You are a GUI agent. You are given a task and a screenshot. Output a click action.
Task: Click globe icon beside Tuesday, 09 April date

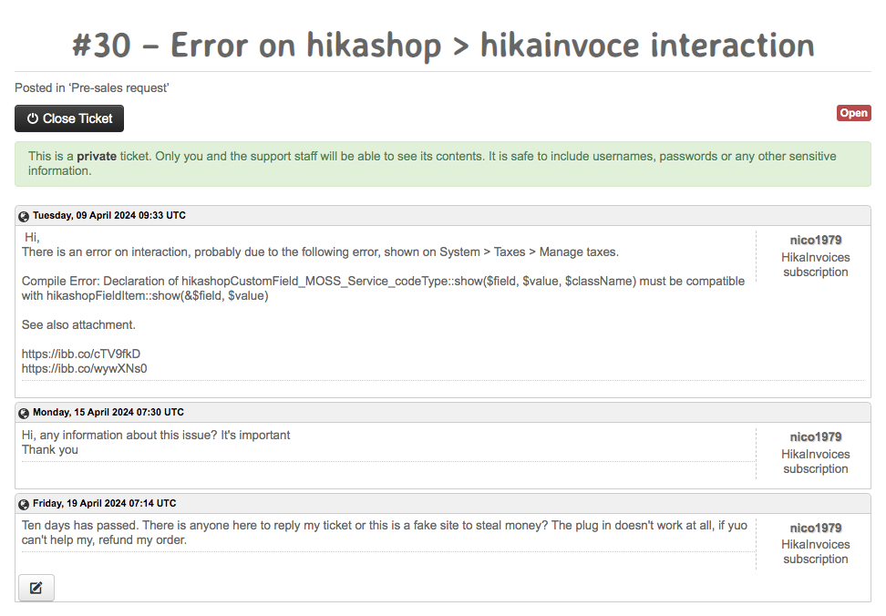(x=24, y=216)
